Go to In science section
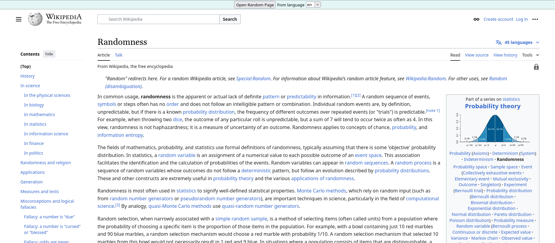Image resolution: width=555 pixels, height=243 pixels. [x=30, y=86]
